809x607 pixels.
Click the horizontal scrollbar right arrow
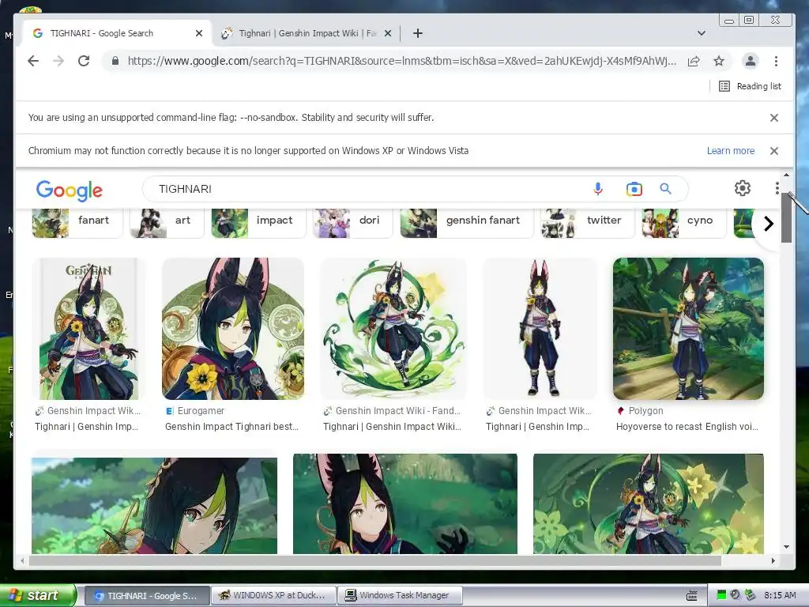pyautogui.click(x=773, y=560)
